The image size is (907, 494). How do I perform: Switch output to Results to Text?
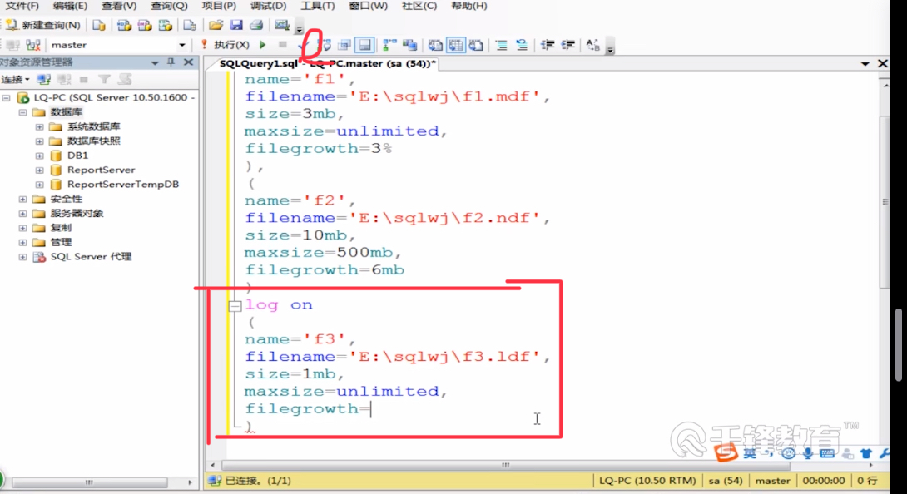435,45
